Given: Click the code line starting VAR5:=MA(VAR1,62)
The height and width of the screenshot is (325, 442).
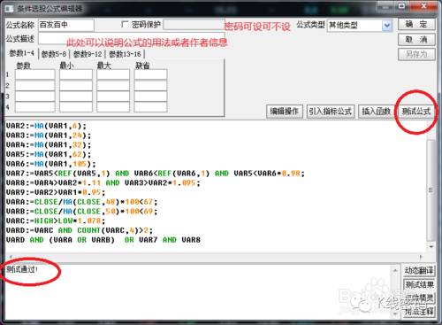Looking at the screenshot, I should pos(49,154).
